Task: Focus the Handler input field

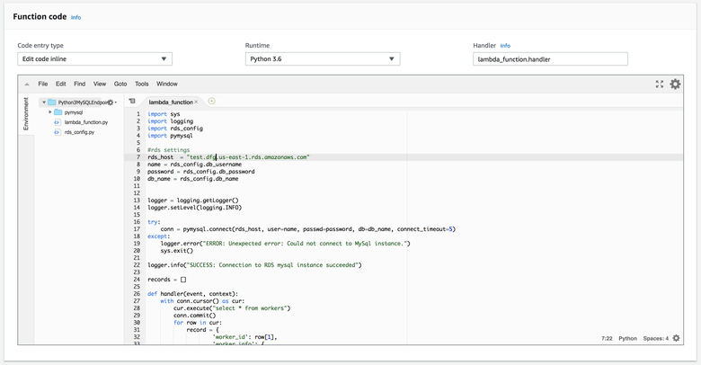Action: [x=550, y=59]
